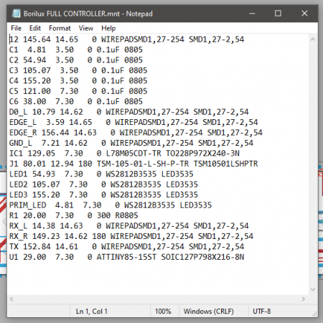Open the Format menu
Viewport: 323px width, 323px height.
(x=60, y=28)
